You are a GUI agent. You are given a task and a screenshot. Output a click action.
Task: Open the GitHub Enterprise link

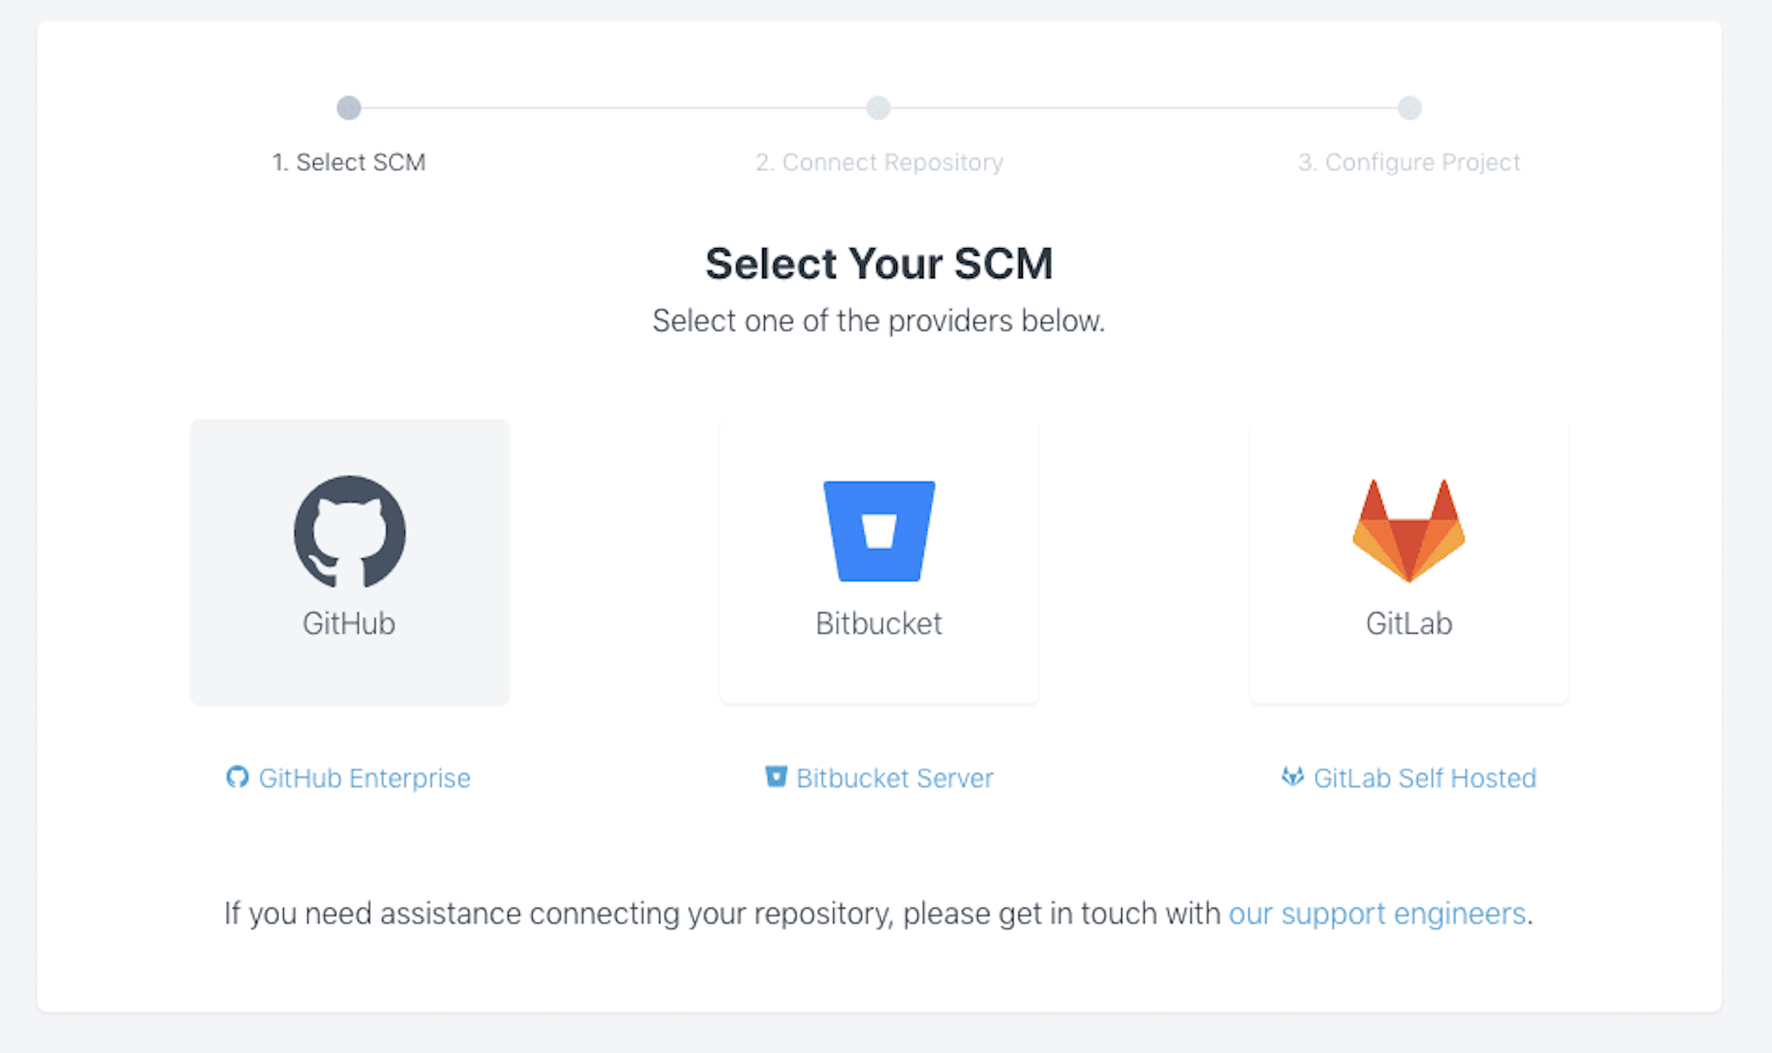(x=349, y=778)
